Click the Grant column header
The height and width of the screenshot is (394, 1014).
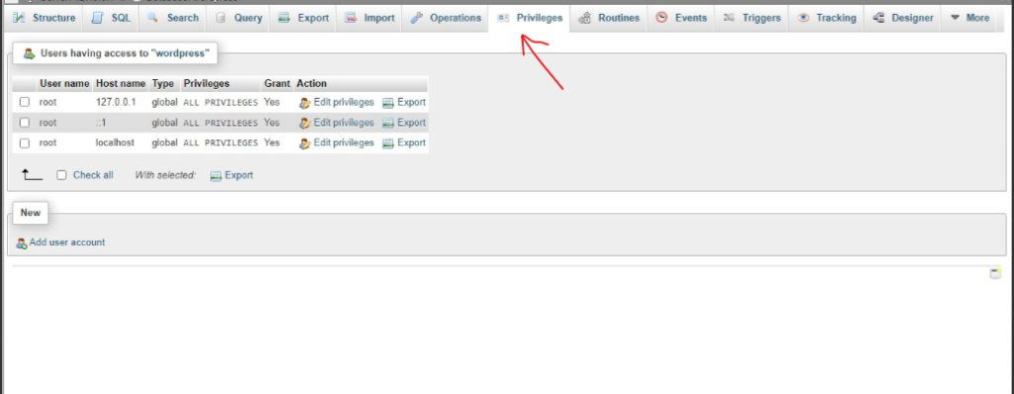277,83
